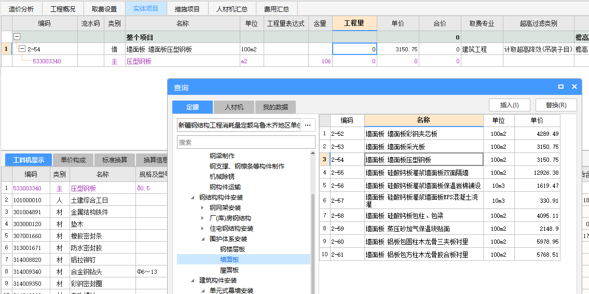The image size is (589, 294).
Task: Select 垫木 material row
Action: point(85,224)
